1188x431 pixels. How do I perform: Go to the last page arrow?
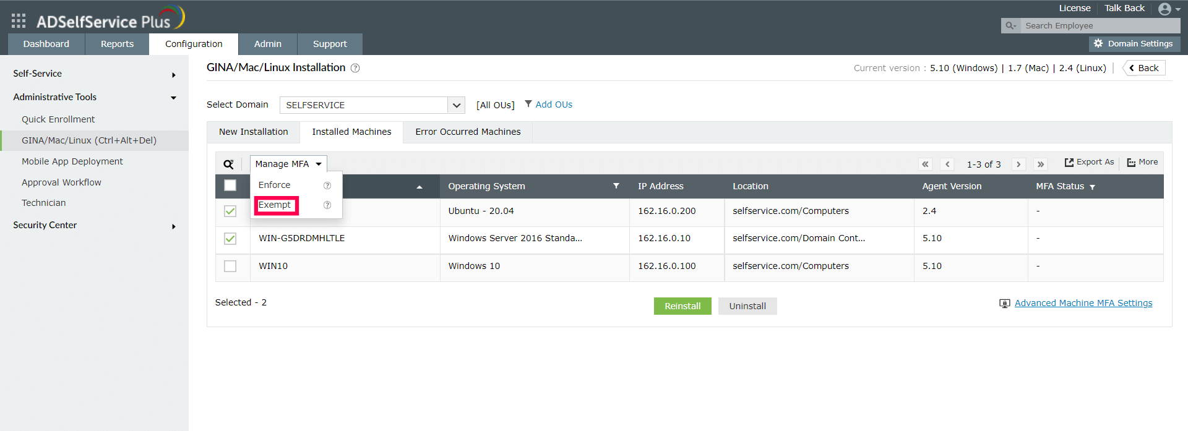pos(1041,164)
